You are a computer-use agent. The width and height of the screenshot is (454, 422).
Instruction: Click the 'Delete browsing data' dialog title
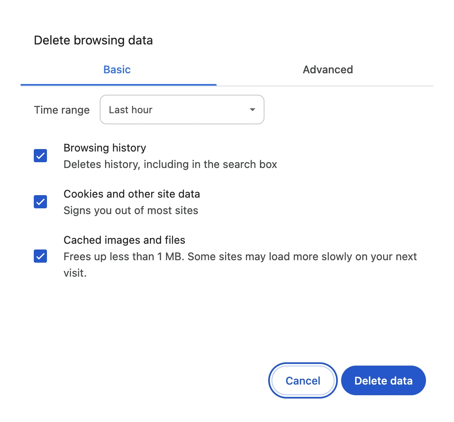94,40
